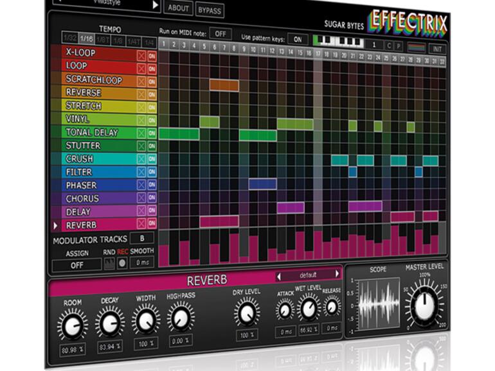Click the RND randomize modulator icon
This screenshot has width=495, height=371.
(109, 263)
